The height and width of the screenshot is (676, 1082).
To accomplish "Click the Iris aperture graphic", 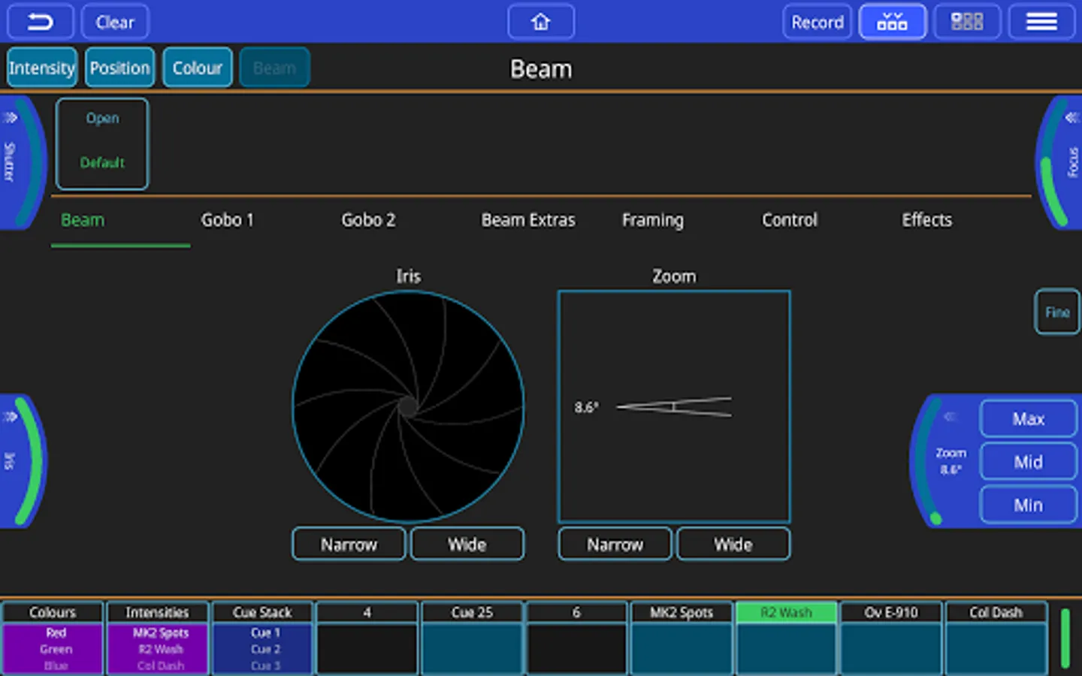I will pos(408,406).
